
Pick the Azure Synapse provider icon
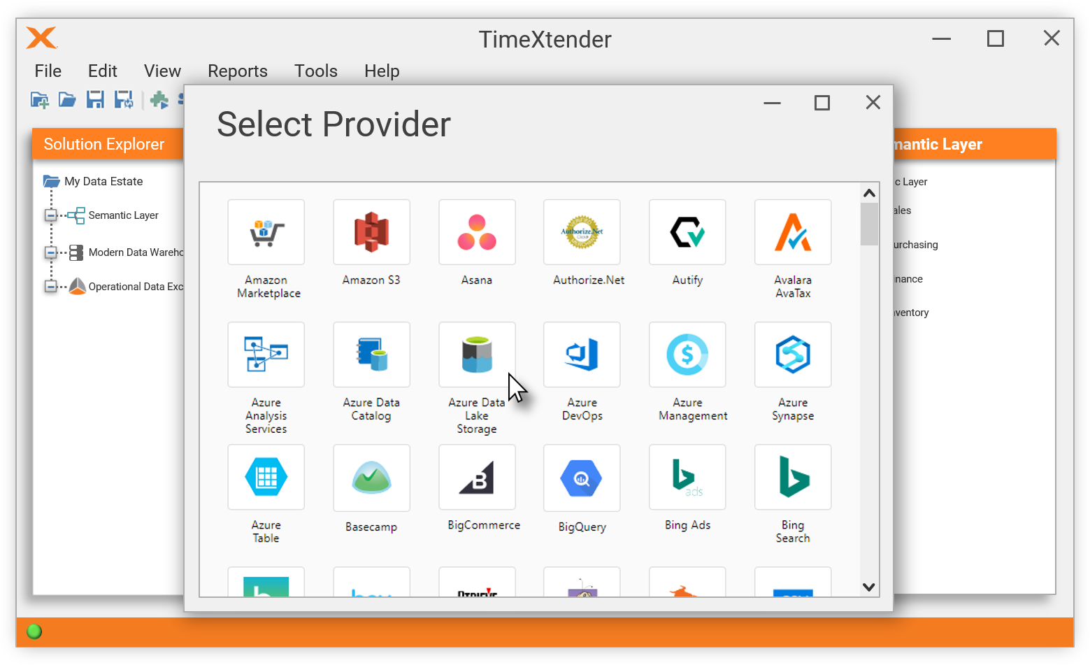[792, 355]
